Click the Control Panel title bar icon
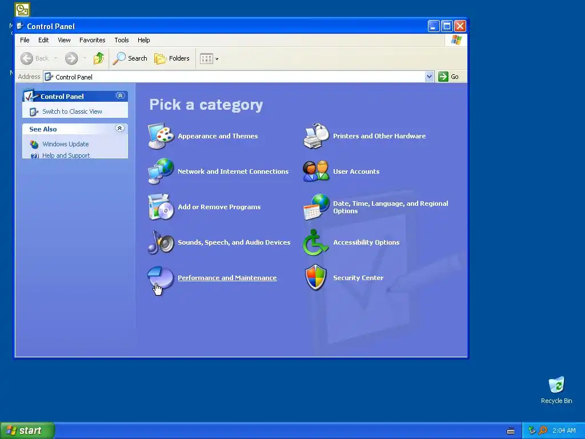Image resolution: width=585 pixels, height=439 pixels. [20, 26]
